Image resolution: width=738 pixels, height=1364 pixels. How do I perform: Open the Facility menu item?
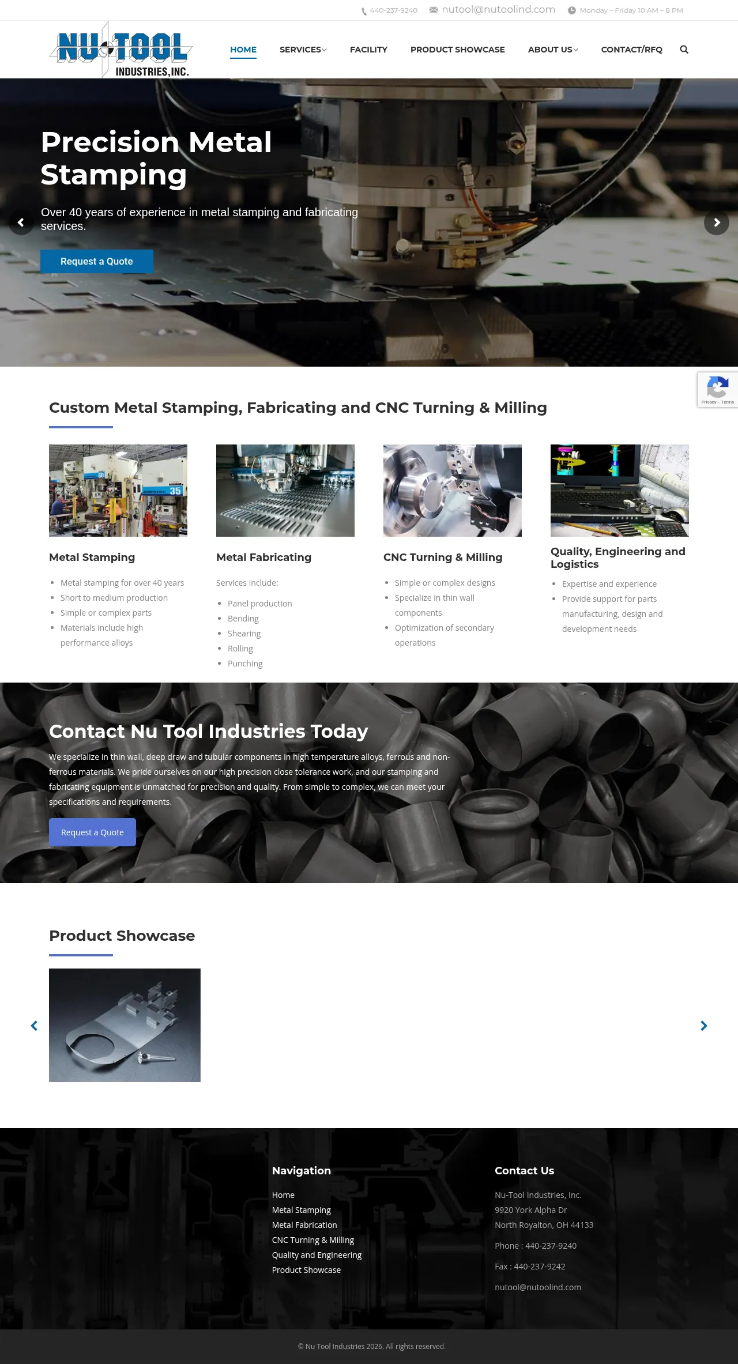pyautogui.click(x=368, y=50)
